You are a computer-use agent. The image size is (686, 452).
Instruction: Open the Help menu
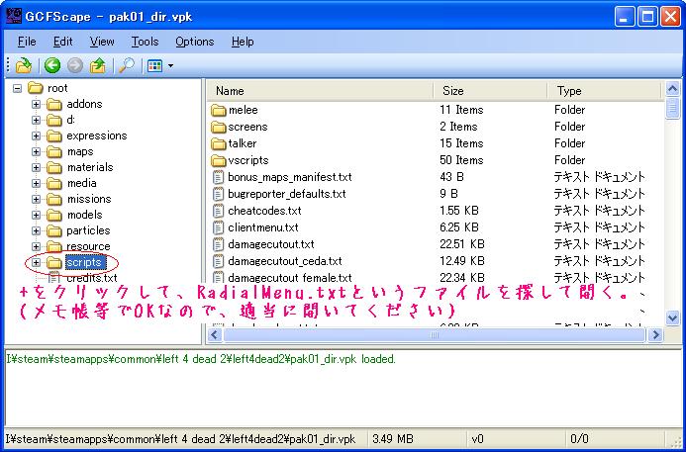[243, 42]
